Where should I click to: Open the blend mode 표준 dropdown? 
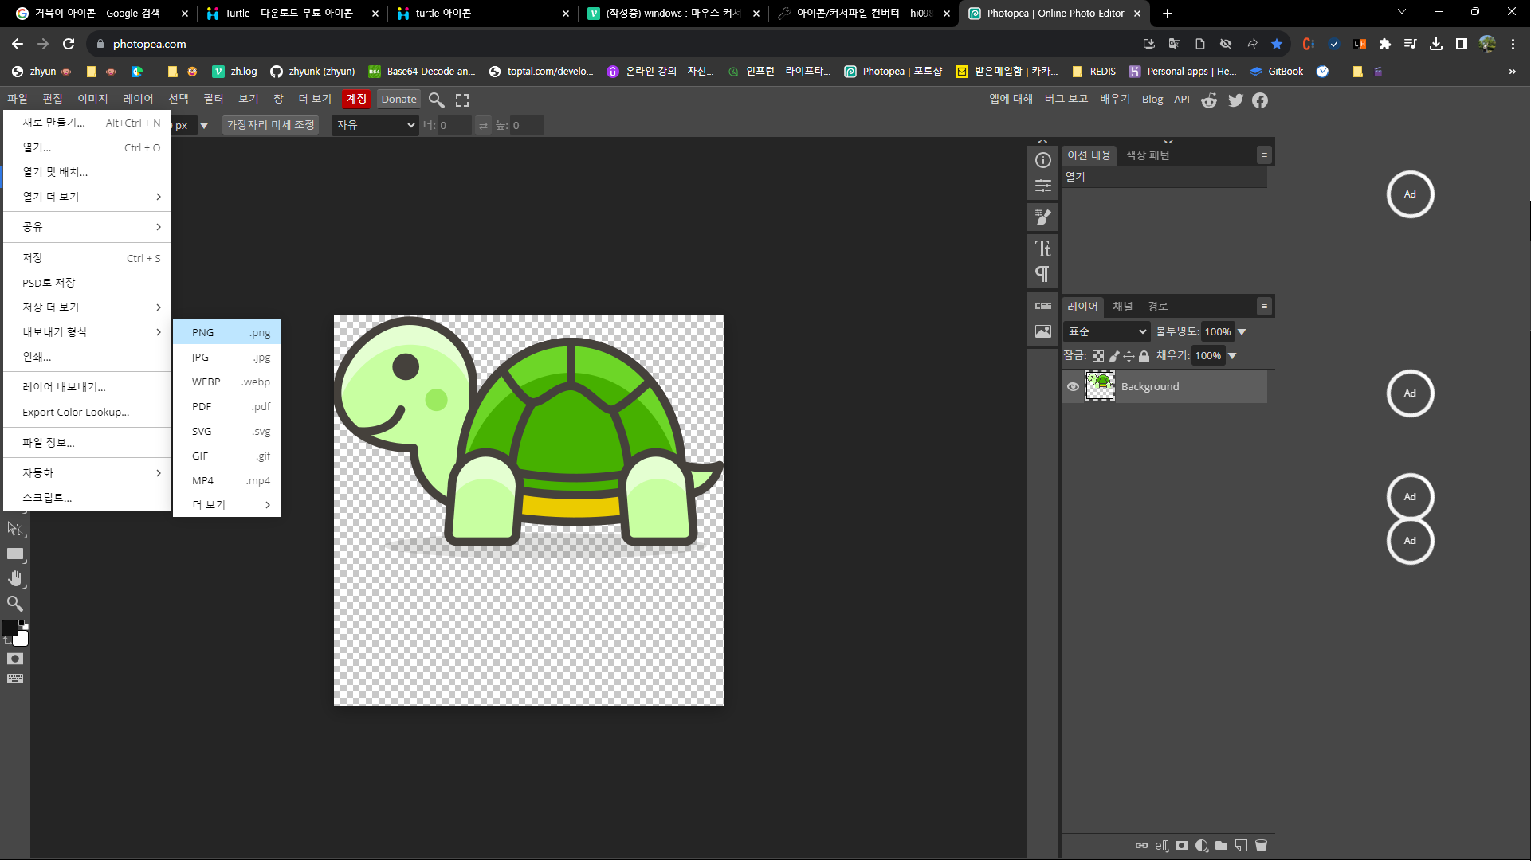(x=1107, y=331)
